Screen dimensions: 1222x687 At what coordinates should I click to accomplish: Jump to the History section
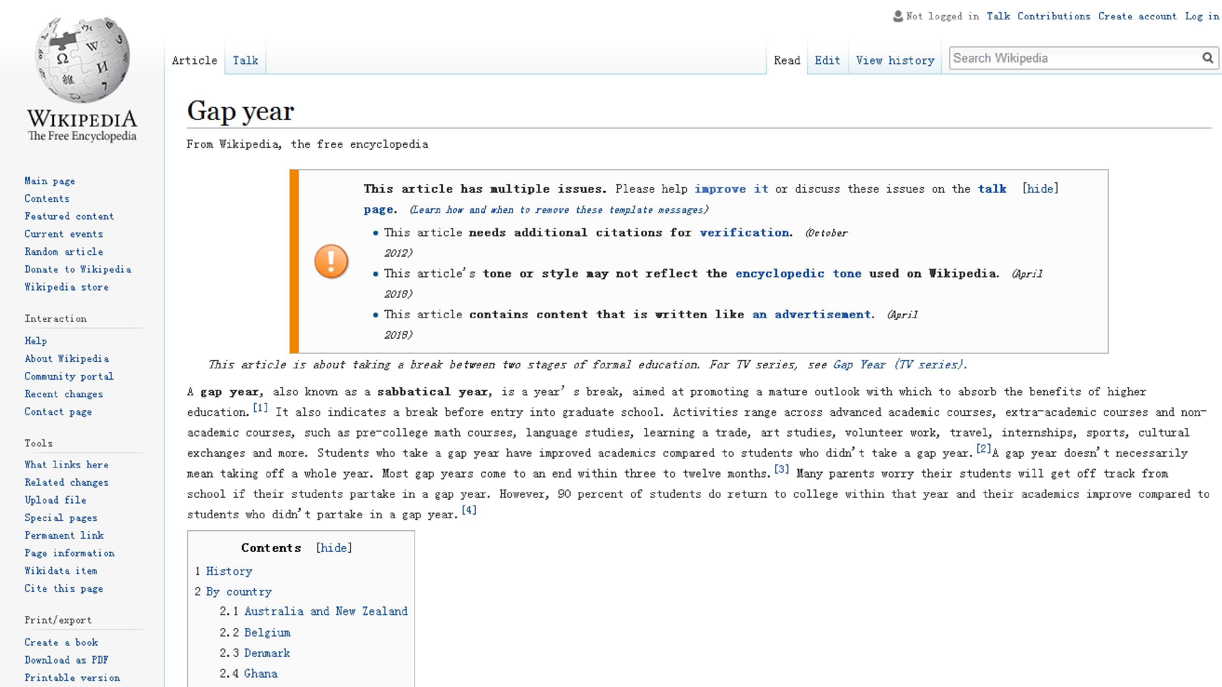[229, 571]
